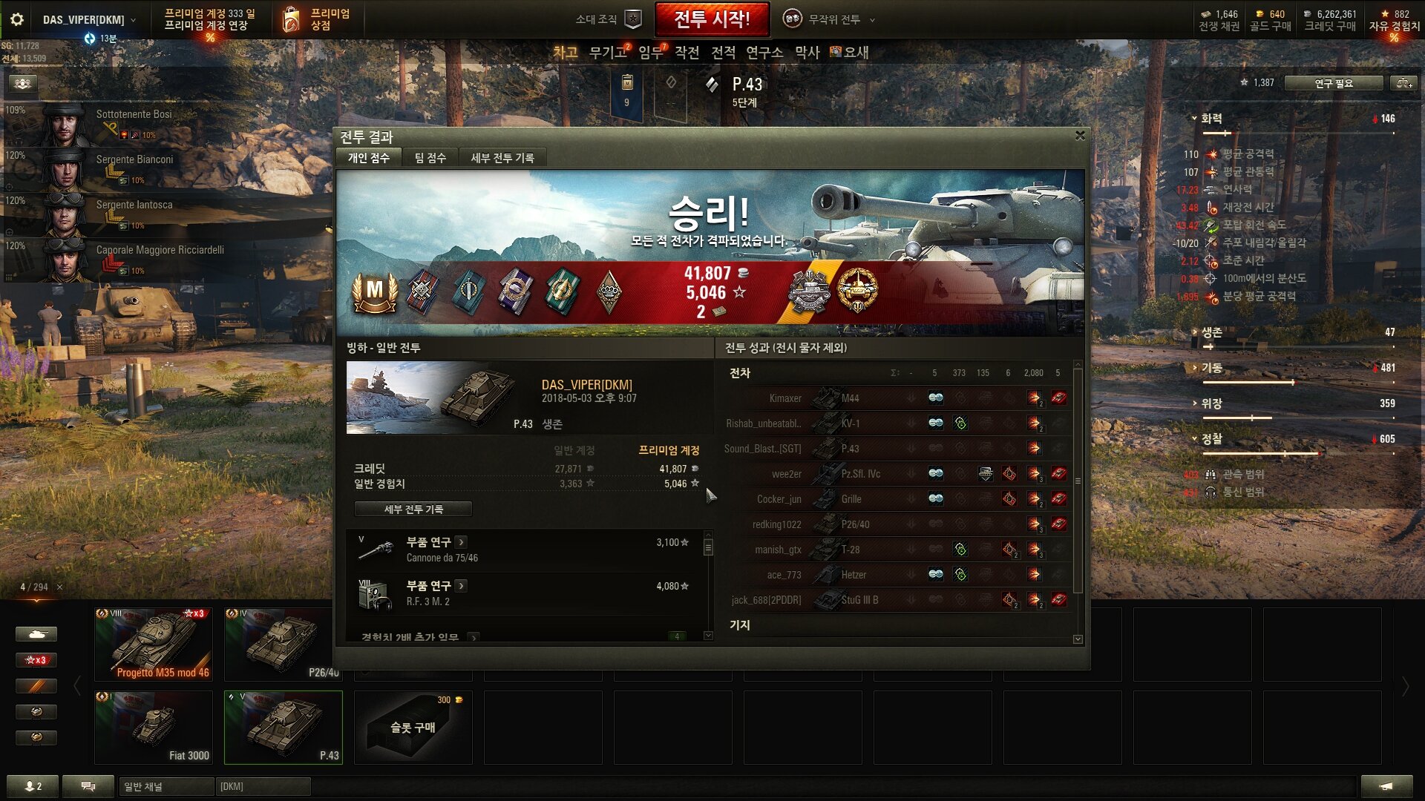Click the notification megaphone icon
The image size is (1425, 801).
coord(1386,786)
